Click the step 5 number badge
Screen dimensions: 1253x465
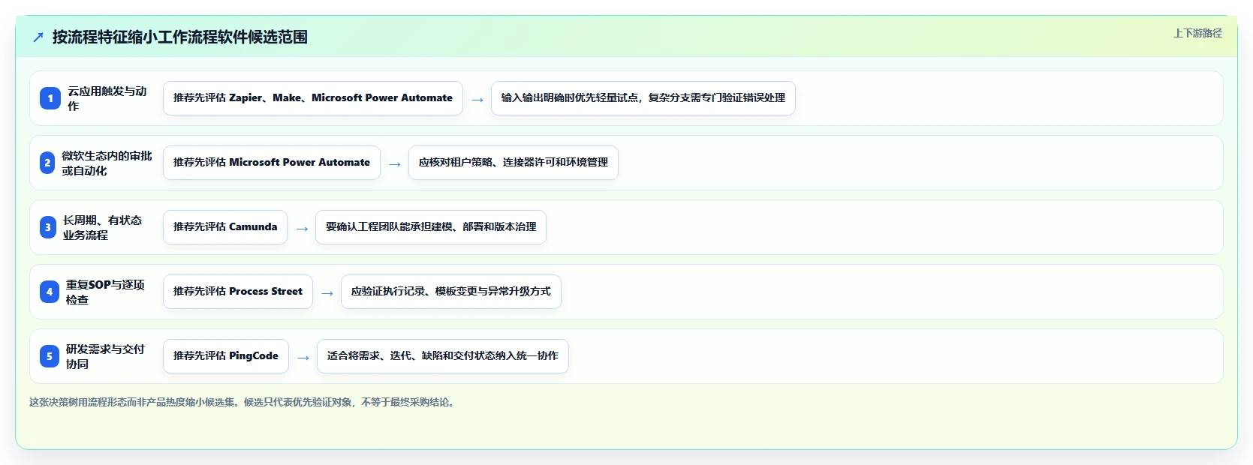[50, 356]
